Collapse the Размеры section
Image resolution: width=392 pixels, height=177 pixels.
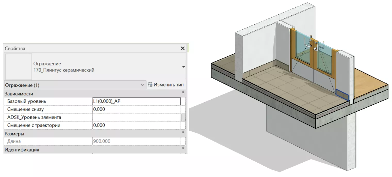tap(183, 132)
